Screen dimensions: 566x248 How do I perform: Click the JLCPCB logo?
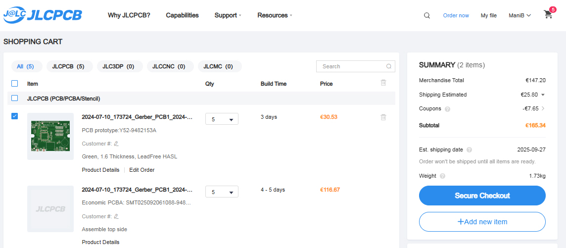pos(43,15)
